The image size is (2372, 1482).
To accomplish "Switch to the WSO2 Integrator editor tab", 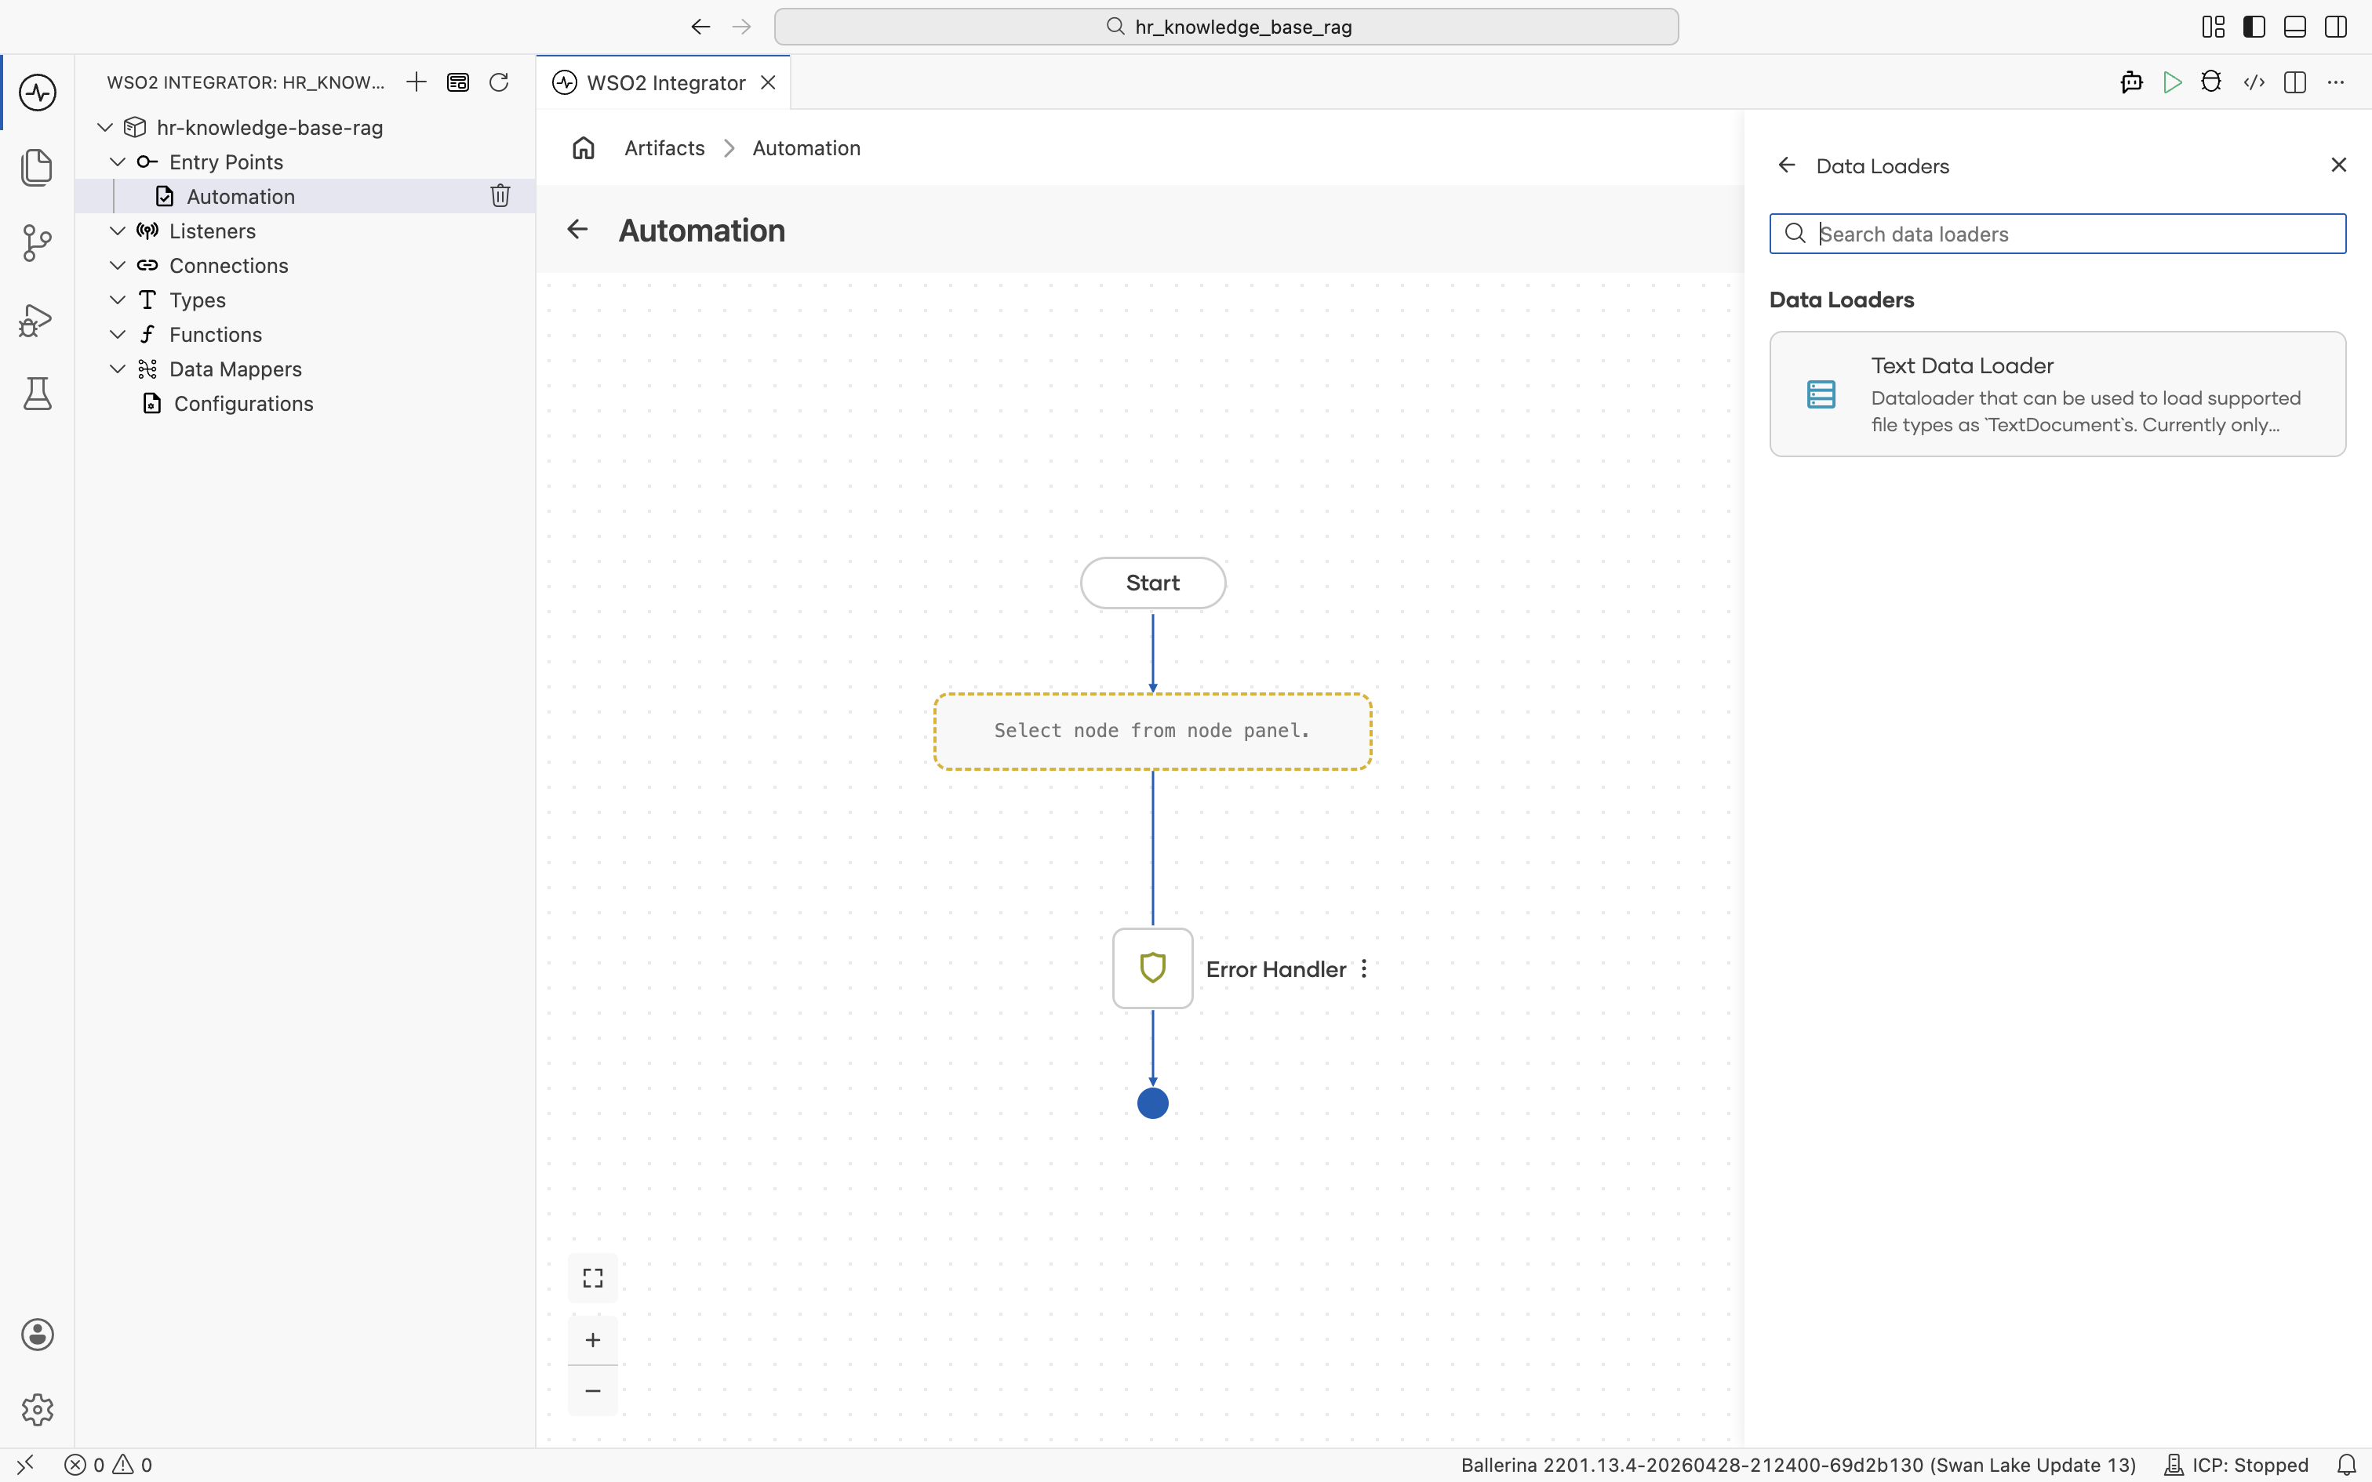I will (x=665, y=82).
